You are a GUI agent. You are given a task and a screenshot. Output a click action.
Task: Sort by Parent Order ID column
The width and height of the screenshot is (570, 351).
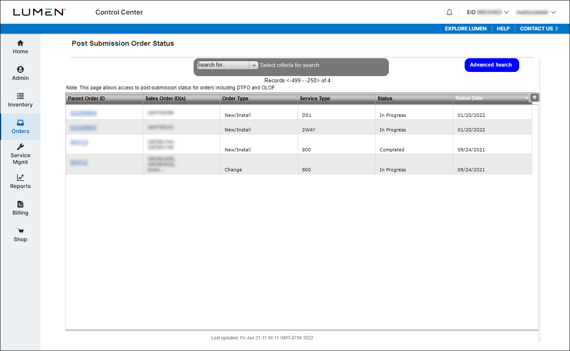(x=104, y=99)
